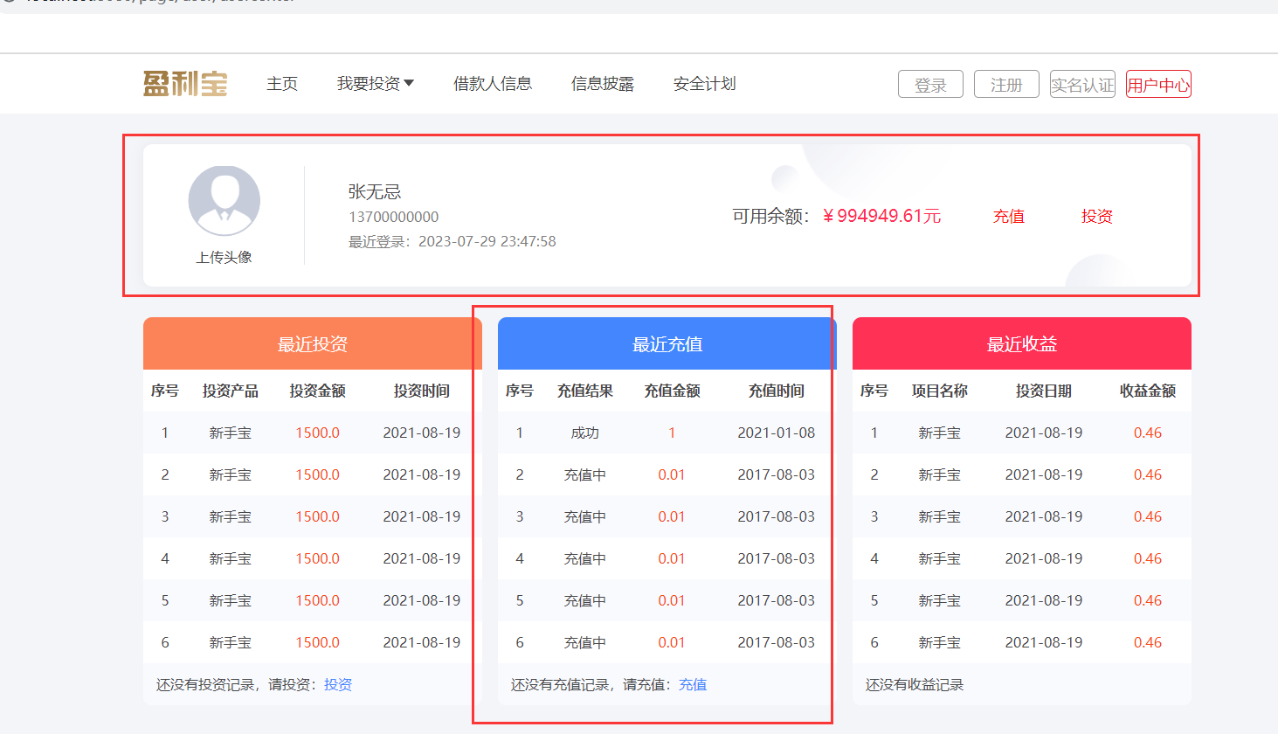Click the red 投资 link beside balance

point(1096,217)
